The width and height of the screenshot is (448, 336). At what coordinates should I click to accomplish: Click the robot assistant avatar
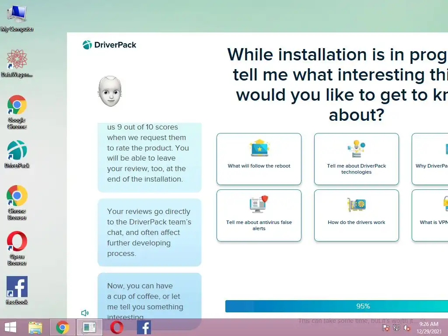click(110, 91)
